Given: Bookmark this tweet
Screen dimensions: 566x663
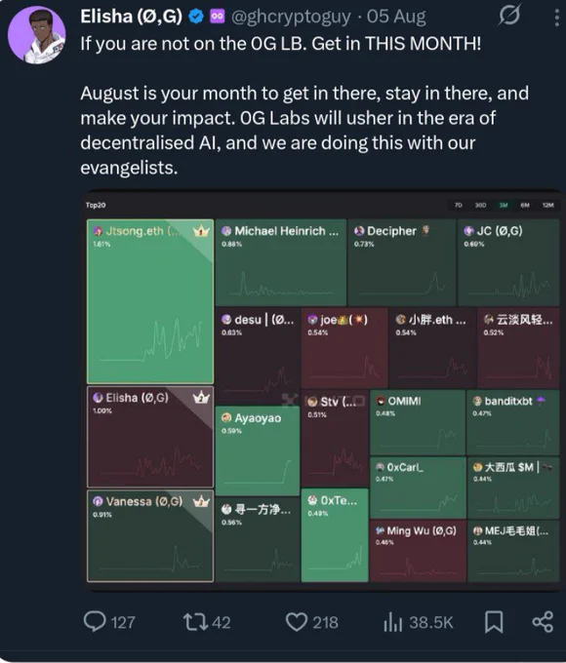Looking at the screenshot, I should tap(494, 622).
